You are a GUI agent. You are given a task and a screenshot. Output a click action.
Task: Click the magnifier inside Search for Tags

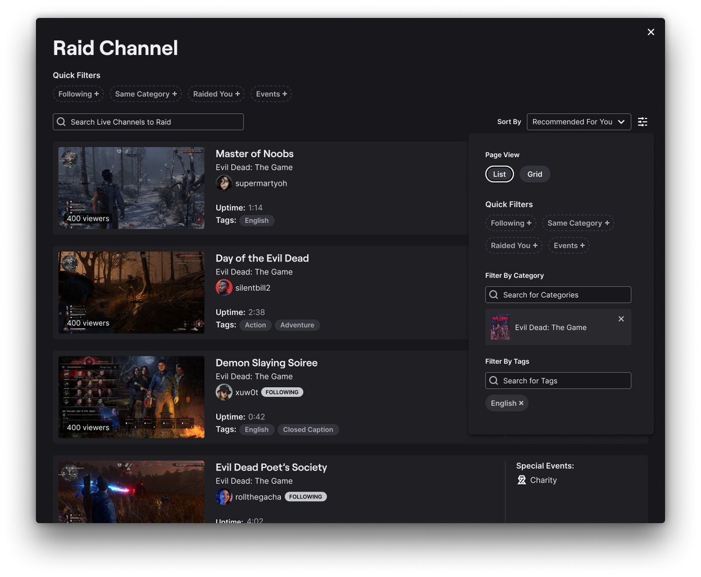(494, 380)
